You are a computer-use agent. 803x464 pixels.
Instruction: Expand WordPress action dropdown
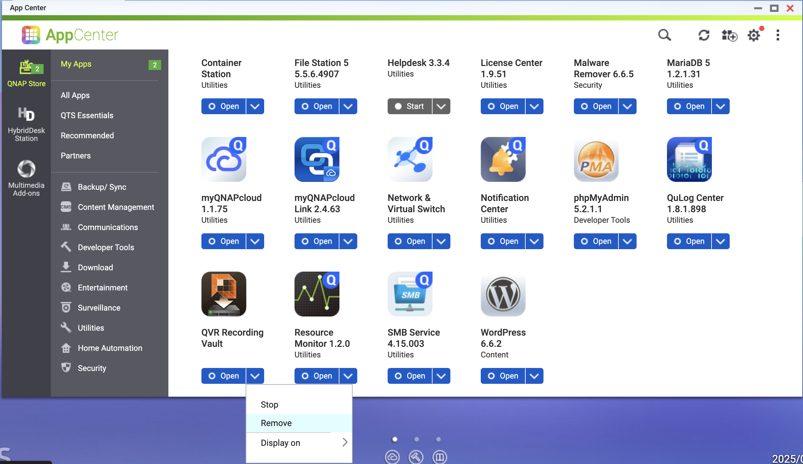[x=534, y=376]
